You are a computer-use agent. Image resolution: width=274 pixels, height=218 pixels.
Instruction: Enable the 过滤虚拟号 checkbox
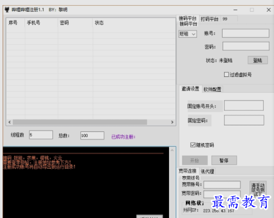(226, 74)
